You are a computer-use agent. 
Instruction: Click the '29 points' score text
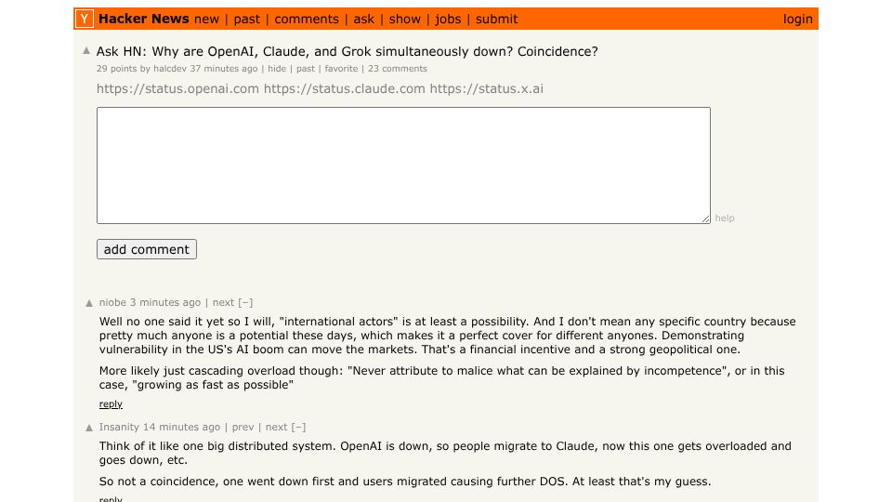pos(117,68)
